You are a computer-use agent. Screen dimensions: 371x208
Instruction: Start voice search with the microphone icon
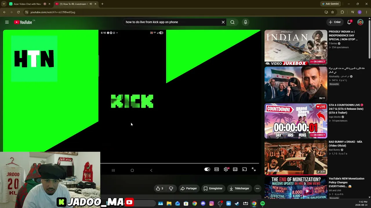click(245, 22)
